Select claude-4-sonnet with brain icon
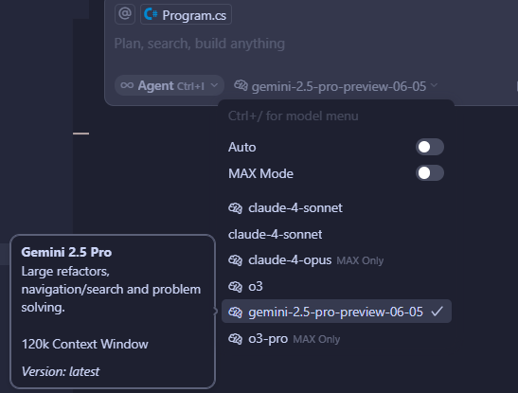 tap(336, 208)
